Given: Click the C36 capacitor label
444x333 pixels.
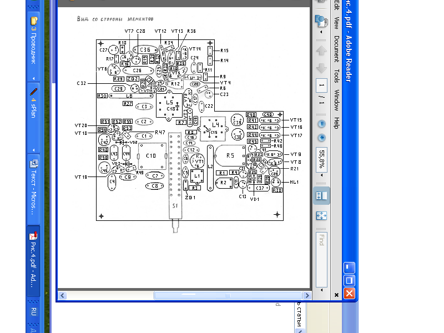Looking at the screenshot, I should [x=145, y=50].
